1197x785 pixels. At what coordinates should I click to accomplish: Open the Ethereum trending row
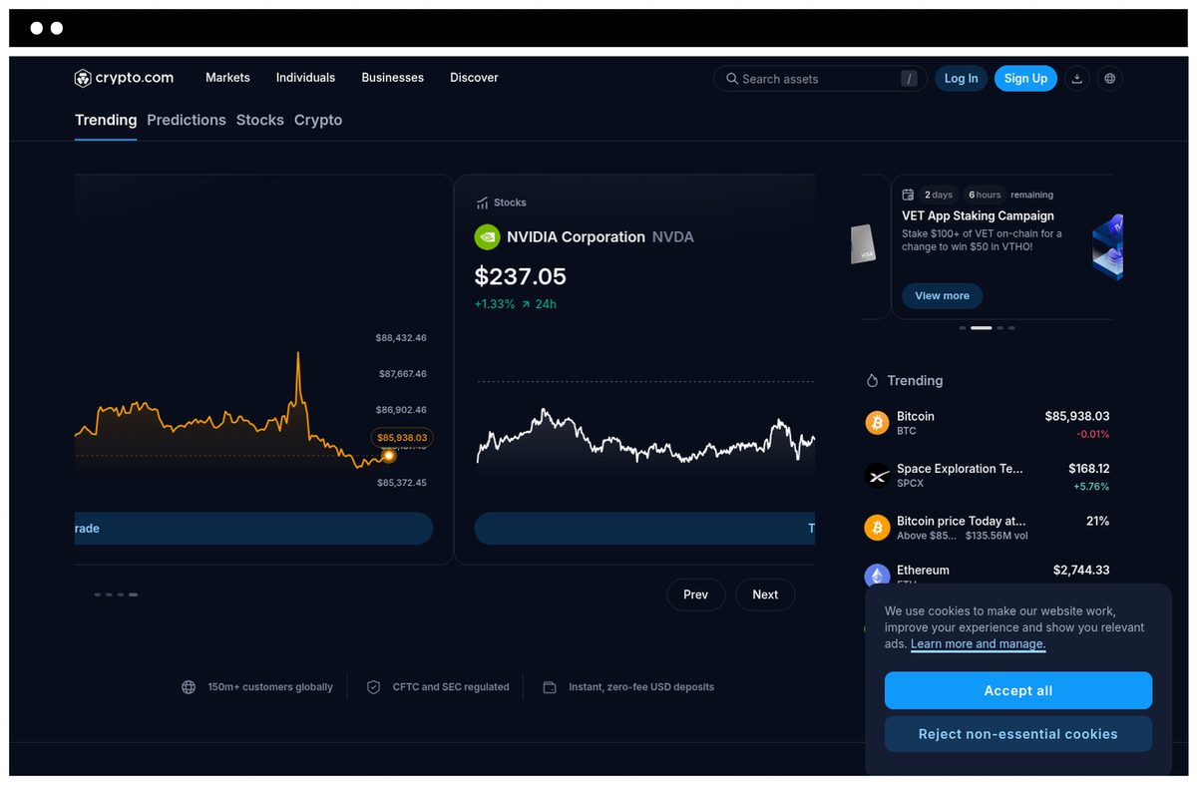(x=988, y=576)
